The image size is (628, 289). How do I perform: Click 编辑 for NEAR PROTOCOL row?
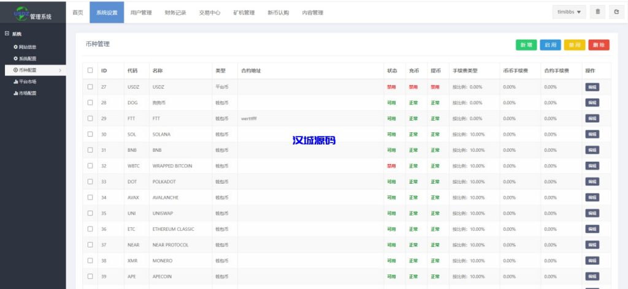(x=592, y=245)
